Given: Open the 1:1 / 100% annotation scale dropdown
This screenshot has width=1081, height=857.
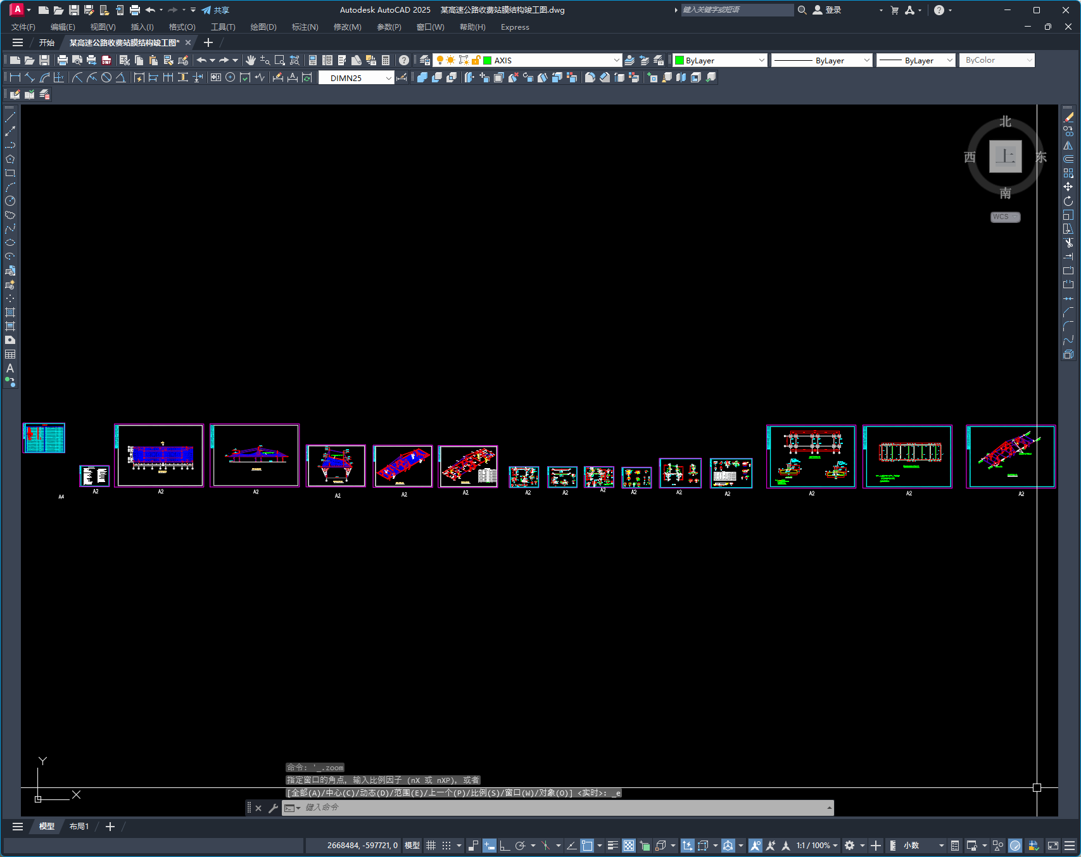Looking at the screenshot, I should coord(817,846).
